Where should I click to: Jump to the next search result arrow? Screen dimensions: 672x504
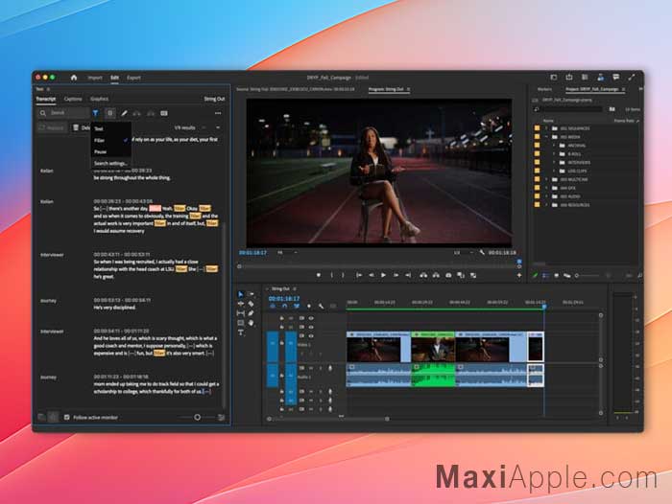point(218,127)
